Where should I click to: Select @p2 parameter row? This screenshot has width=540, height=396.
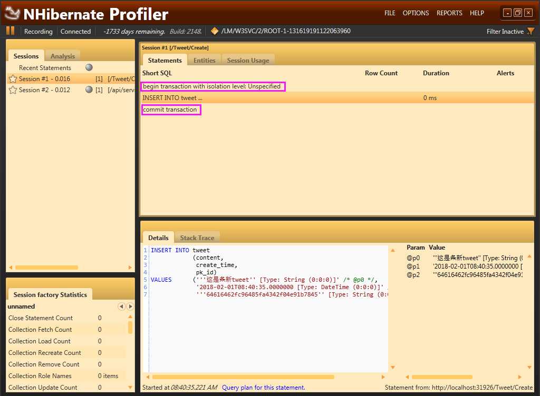pos(465,275)
